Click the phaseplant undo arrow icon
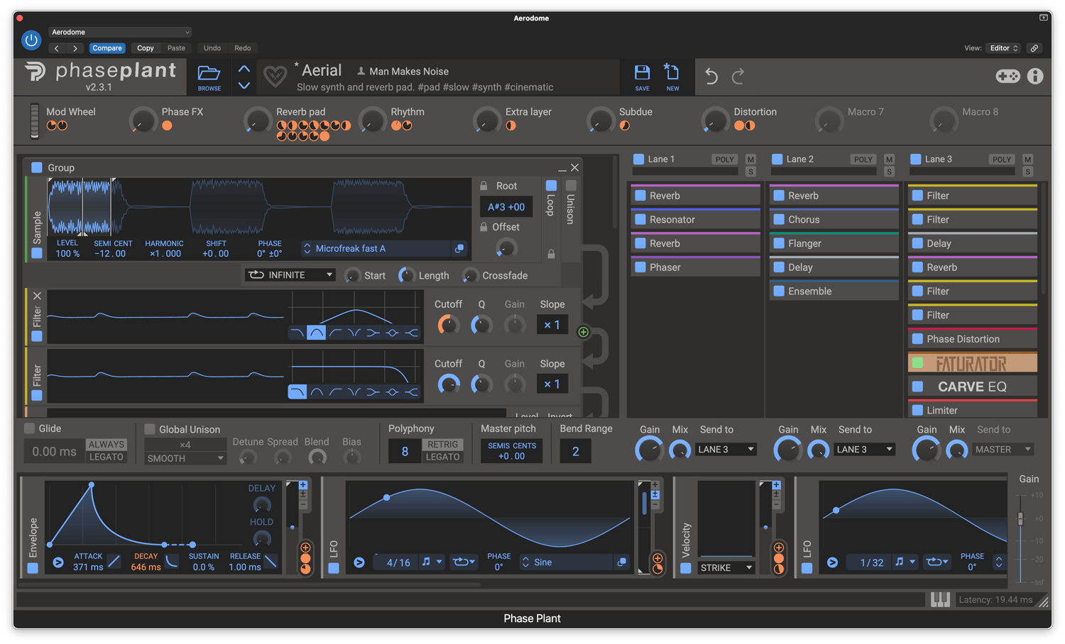The width and height of the screenshot is (1065, 644). click(711, 76)
